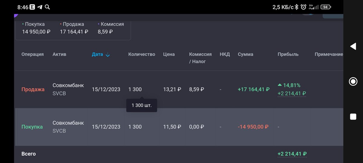Screen dimensions: 363x163
Task: Click the sale date 15/12/2023 in Продажа row
Action: click(106, 89)
